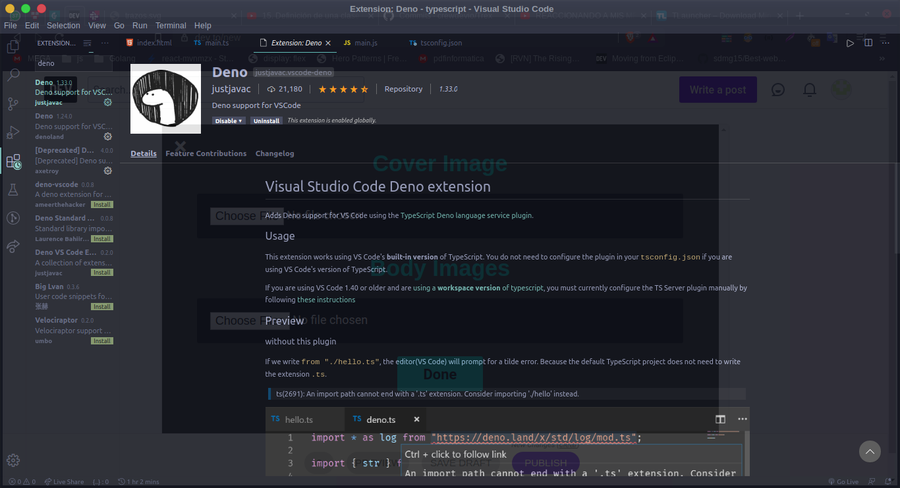This screenshot has width=900, height=488.
Task: Open the Run and Debug view
Action: [13, 132]
